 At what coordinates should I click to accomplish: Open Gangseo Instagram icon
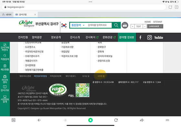point(149,37)
